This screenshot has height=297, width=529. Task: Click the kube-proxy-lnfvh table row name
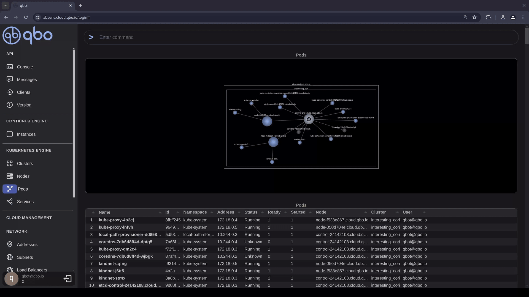(116, 227)
